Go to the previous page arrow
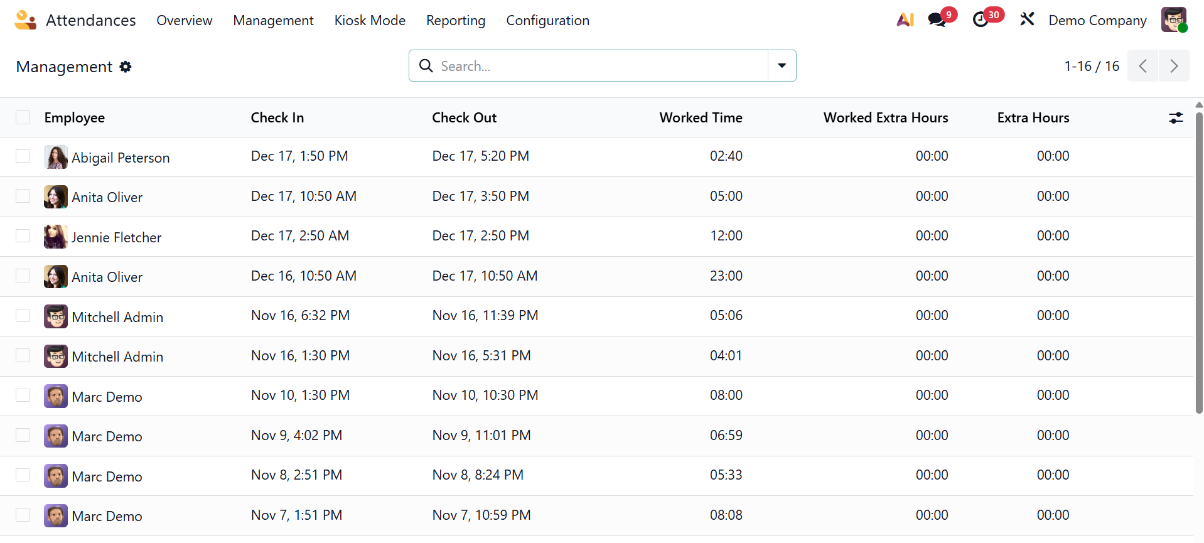 [1143, 66]
